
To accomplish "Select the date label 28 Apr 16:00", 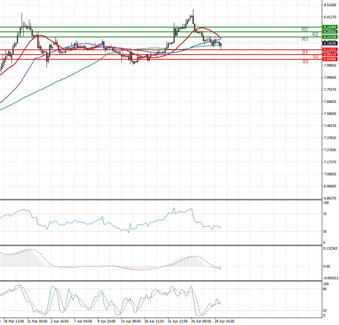I will click(x=225, y=321).
